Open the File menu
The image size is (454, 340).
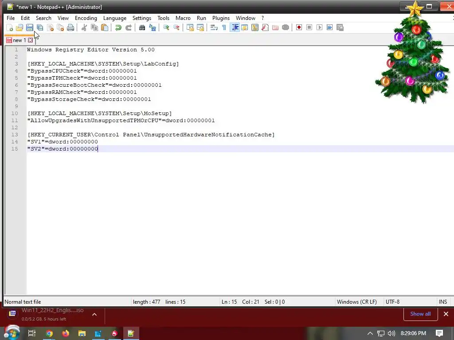tap(11, 18)
